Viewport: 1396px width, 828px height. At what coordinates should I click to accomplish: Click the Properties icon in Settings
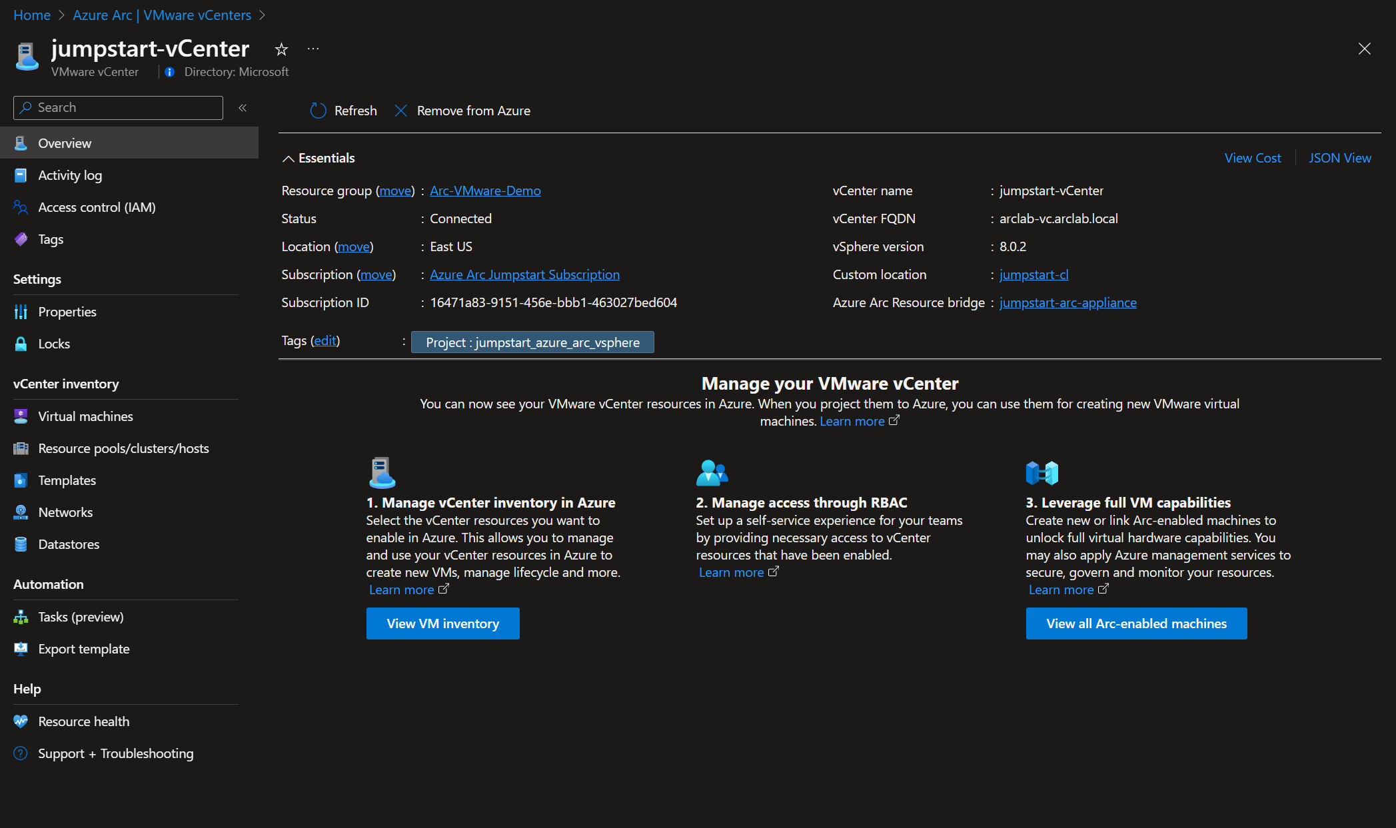pos(21,312)
